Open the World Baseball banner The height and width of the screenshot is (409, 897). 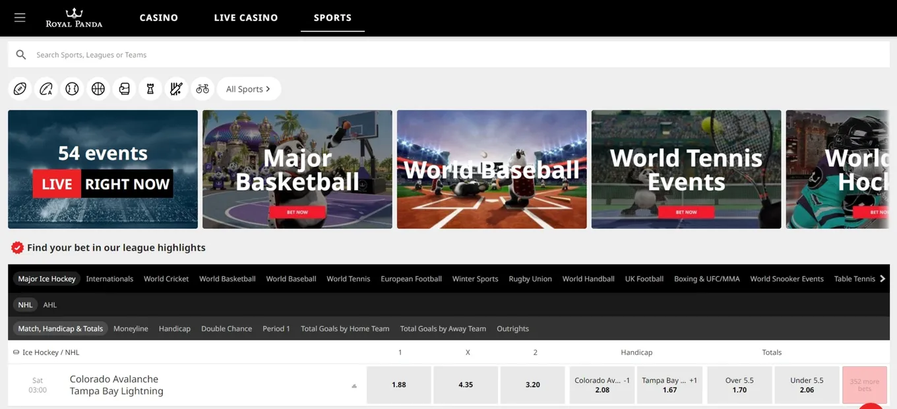[x=492, y=170]
